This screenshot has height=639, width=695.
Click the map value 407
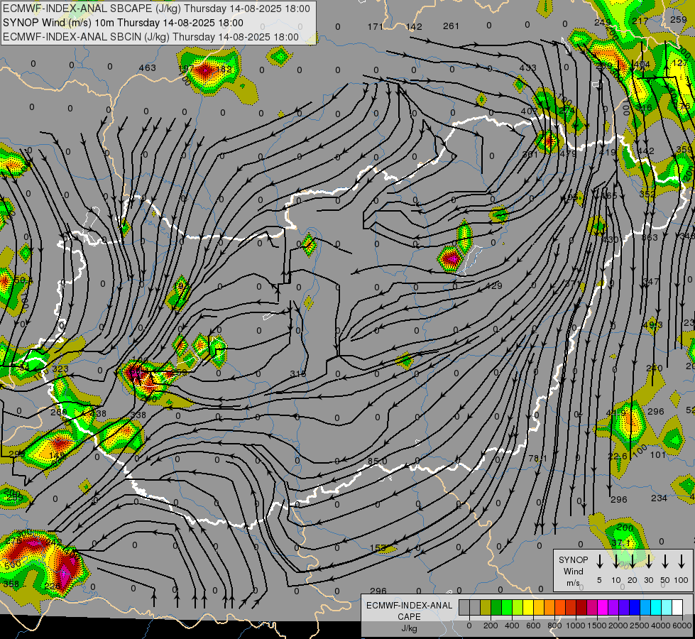[x=529, y=111]
